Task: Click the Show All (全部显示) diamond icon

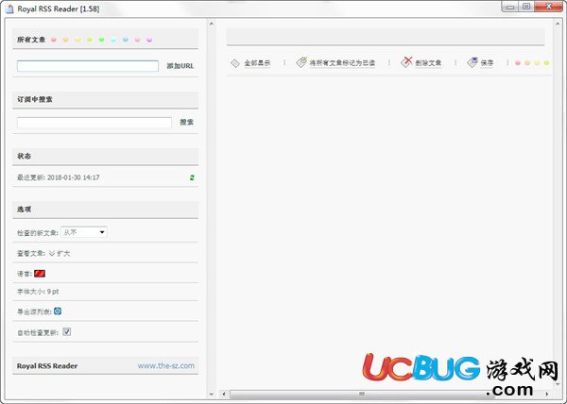Action: point(235,63)
